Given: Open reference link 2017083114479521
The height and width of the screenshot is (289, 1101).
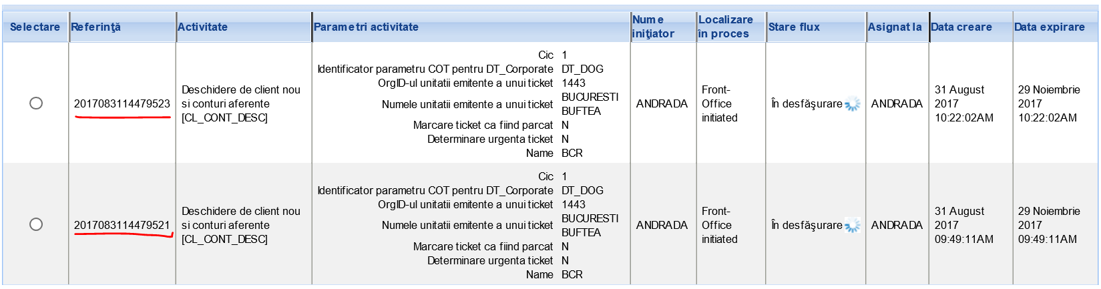Looking at the screenshot, I should click(x=122, y=225).
